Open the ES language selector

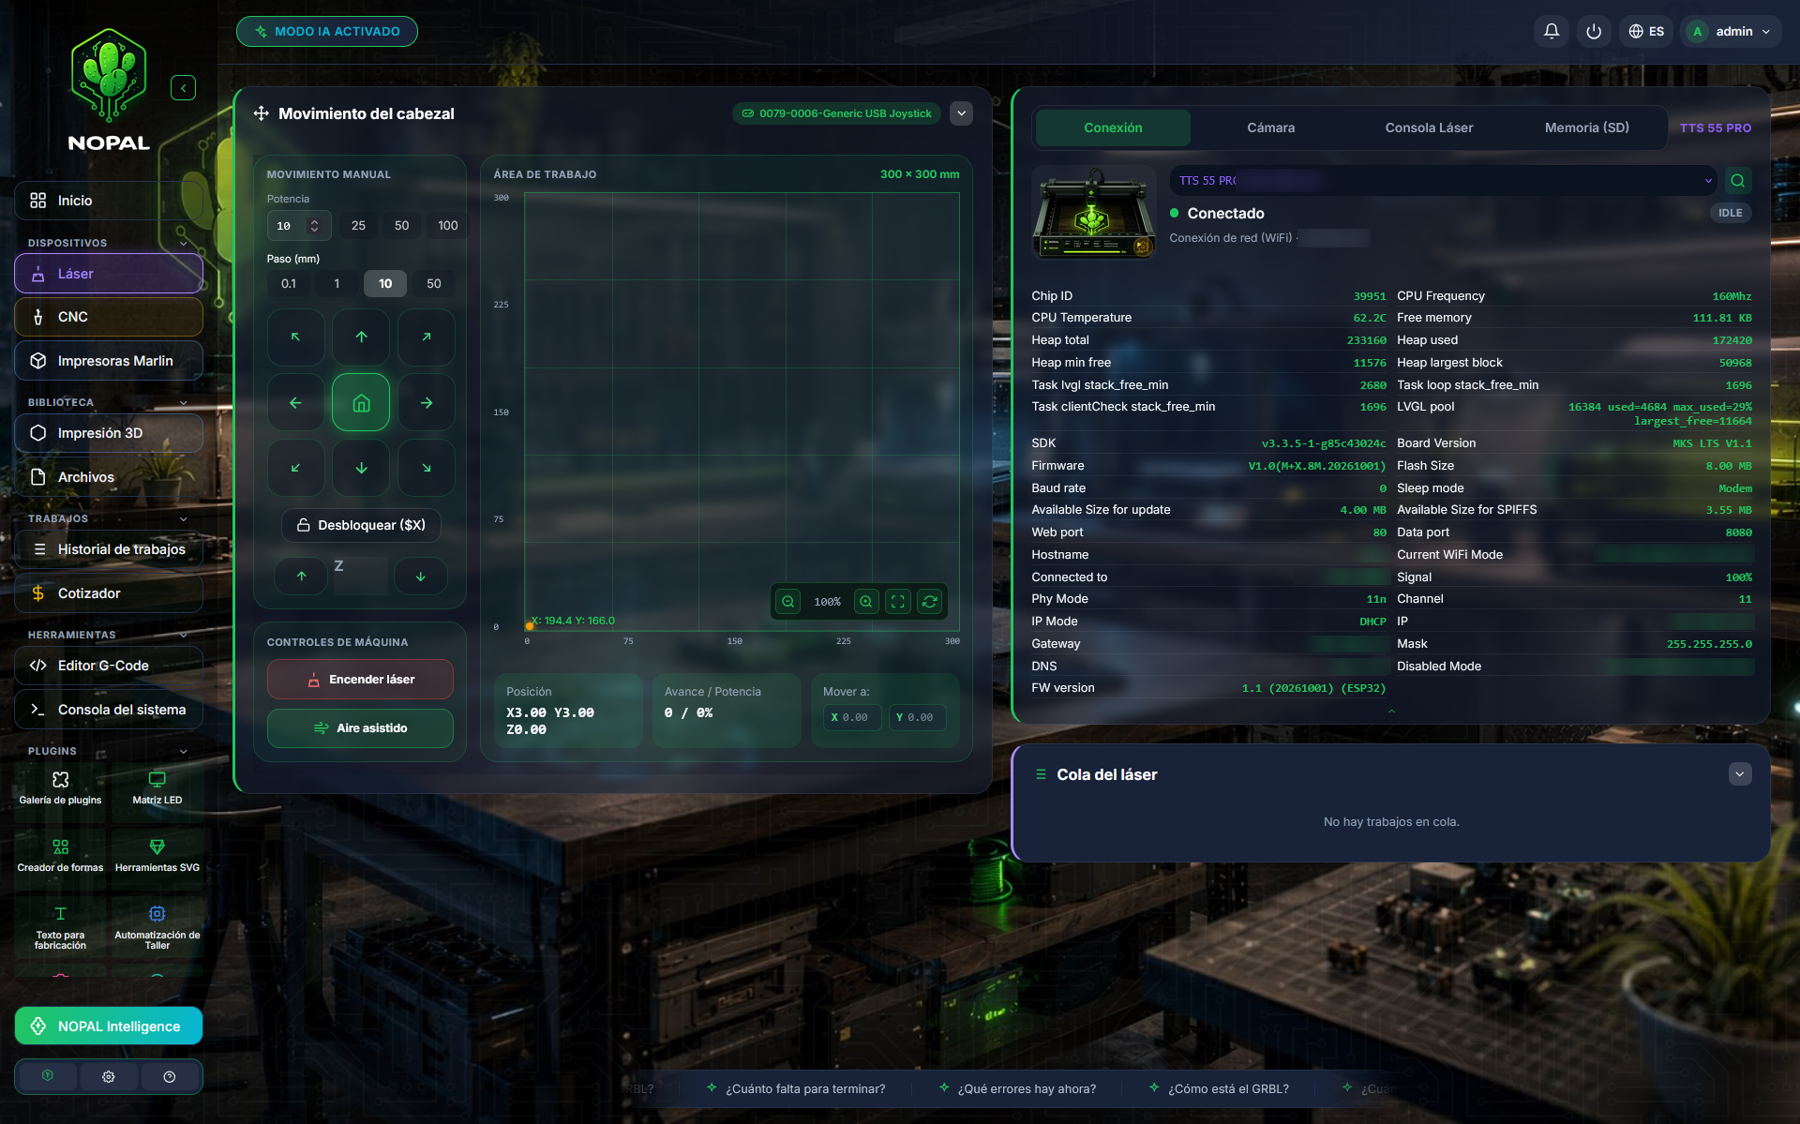coord(1646,31)
